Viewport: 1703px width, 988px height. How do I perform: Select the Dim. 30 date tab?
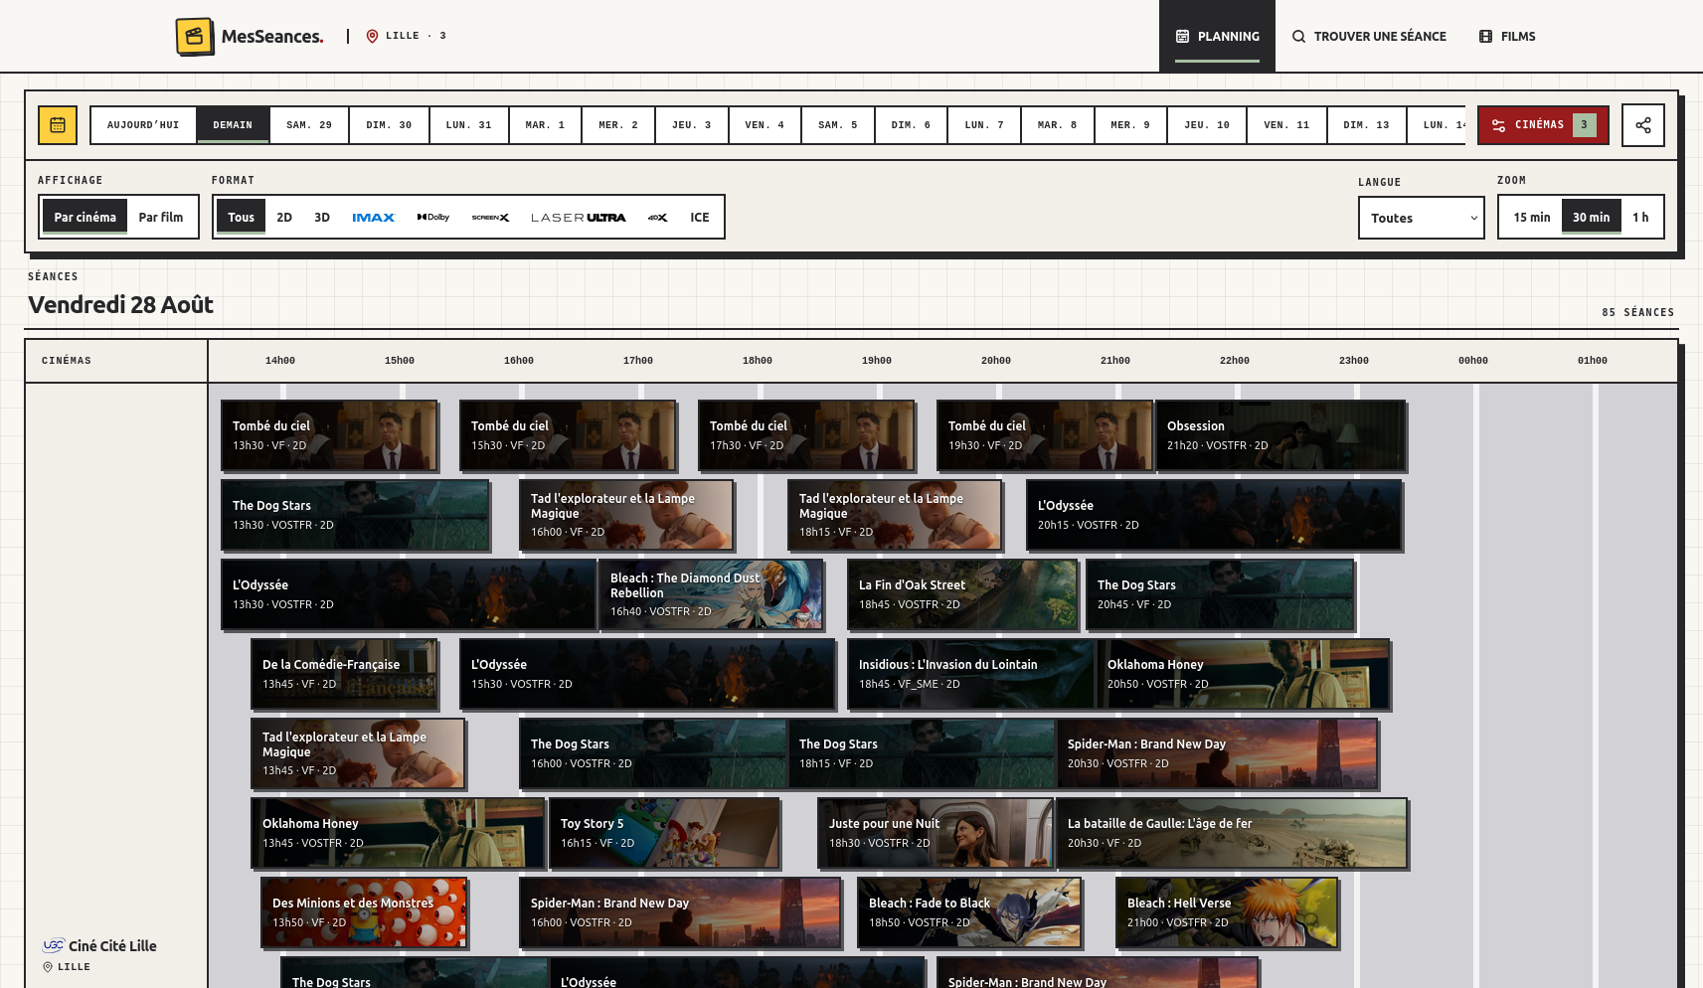point(389,125)
